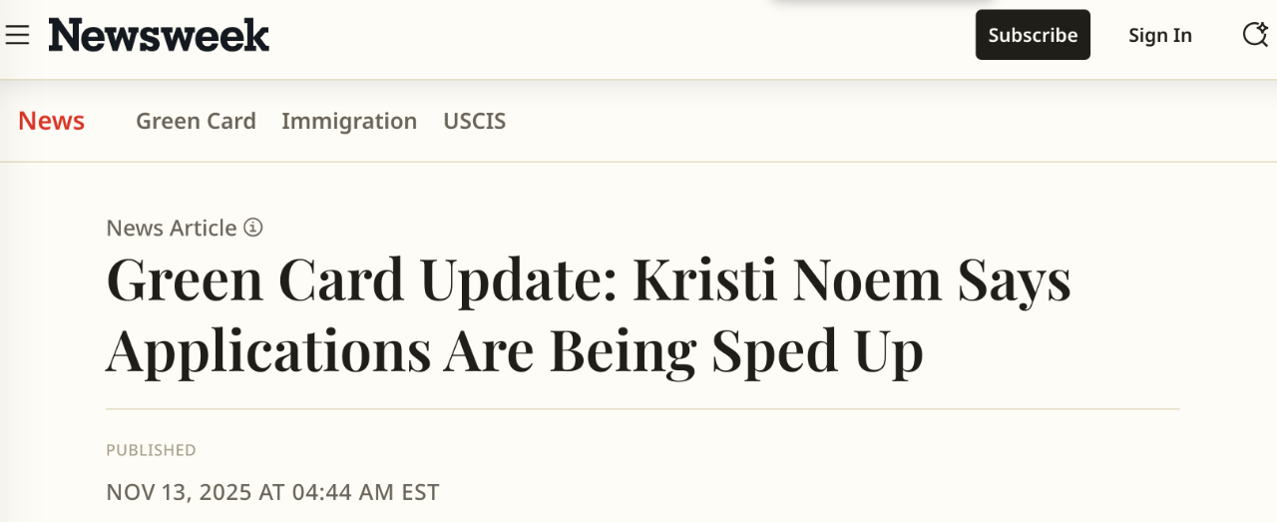Click the Newsweek logo
The width and height of the screenshot is (1277, 522).
[160, 35]
